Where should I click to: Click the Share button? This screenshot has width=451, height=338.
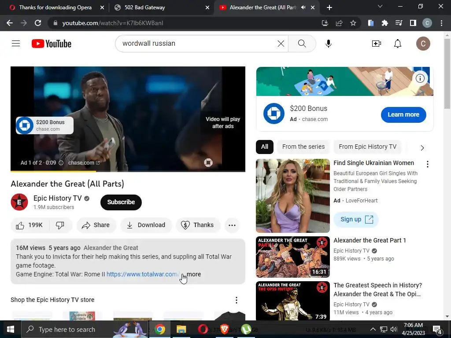[96, 225]
